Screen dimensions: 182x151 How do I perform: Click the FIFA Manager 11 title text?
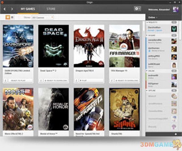119,71
